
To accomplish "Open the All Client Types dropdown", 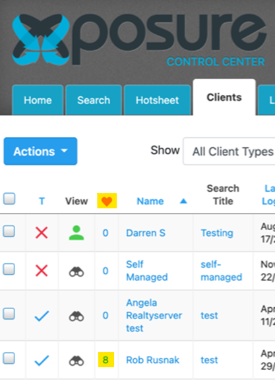I will 229,151.
